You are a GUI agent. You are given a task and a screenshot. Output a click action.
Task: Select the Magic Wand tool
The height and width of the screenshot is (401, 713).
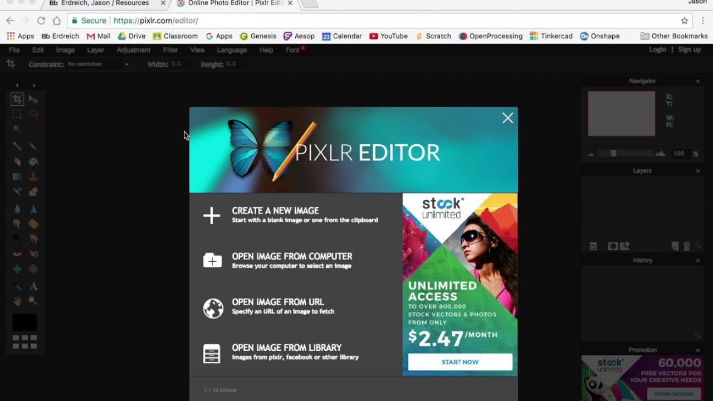point(17,129)
